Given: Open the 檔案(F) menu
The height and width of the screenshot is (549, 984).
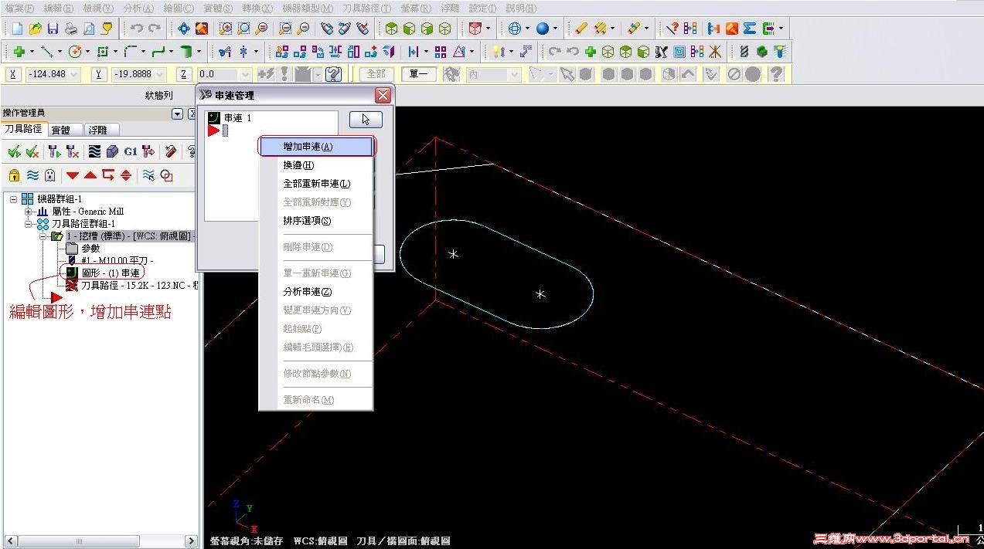Looking at the screenshot, I should tap(19, 8).
